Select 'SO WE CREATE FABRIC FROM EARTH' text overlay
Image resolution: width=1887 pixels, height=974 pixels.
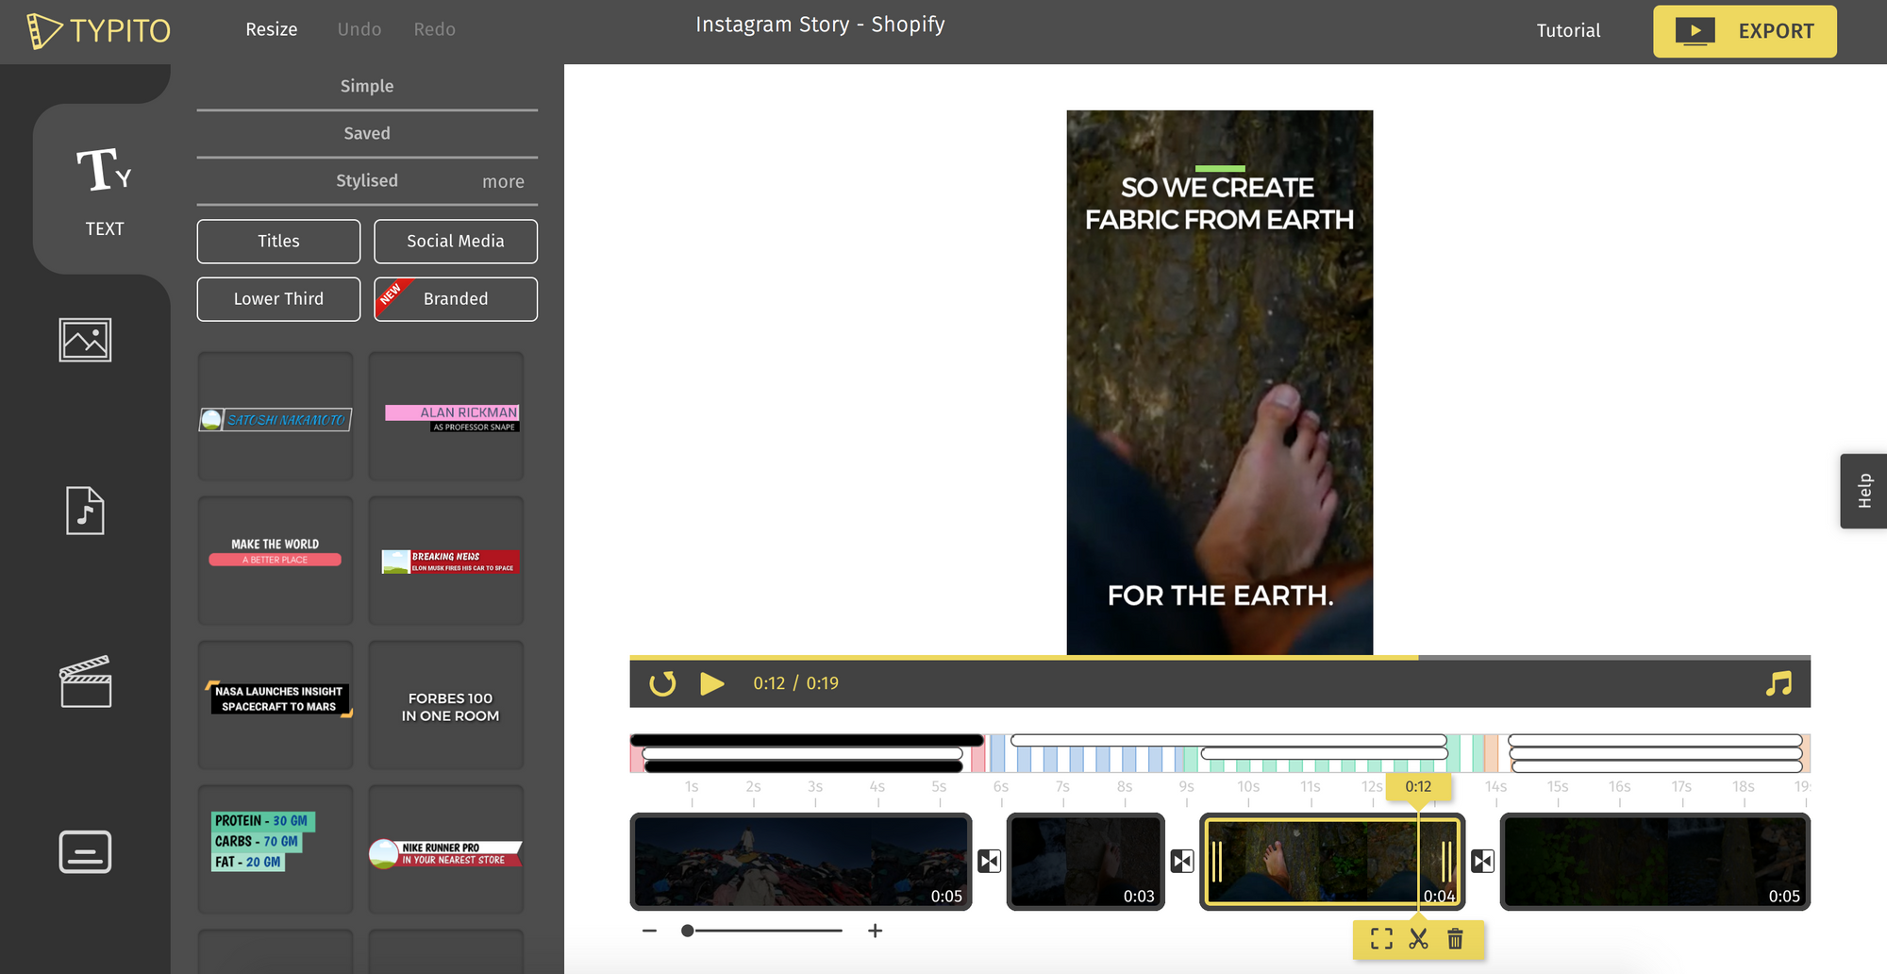point(1219,204)
